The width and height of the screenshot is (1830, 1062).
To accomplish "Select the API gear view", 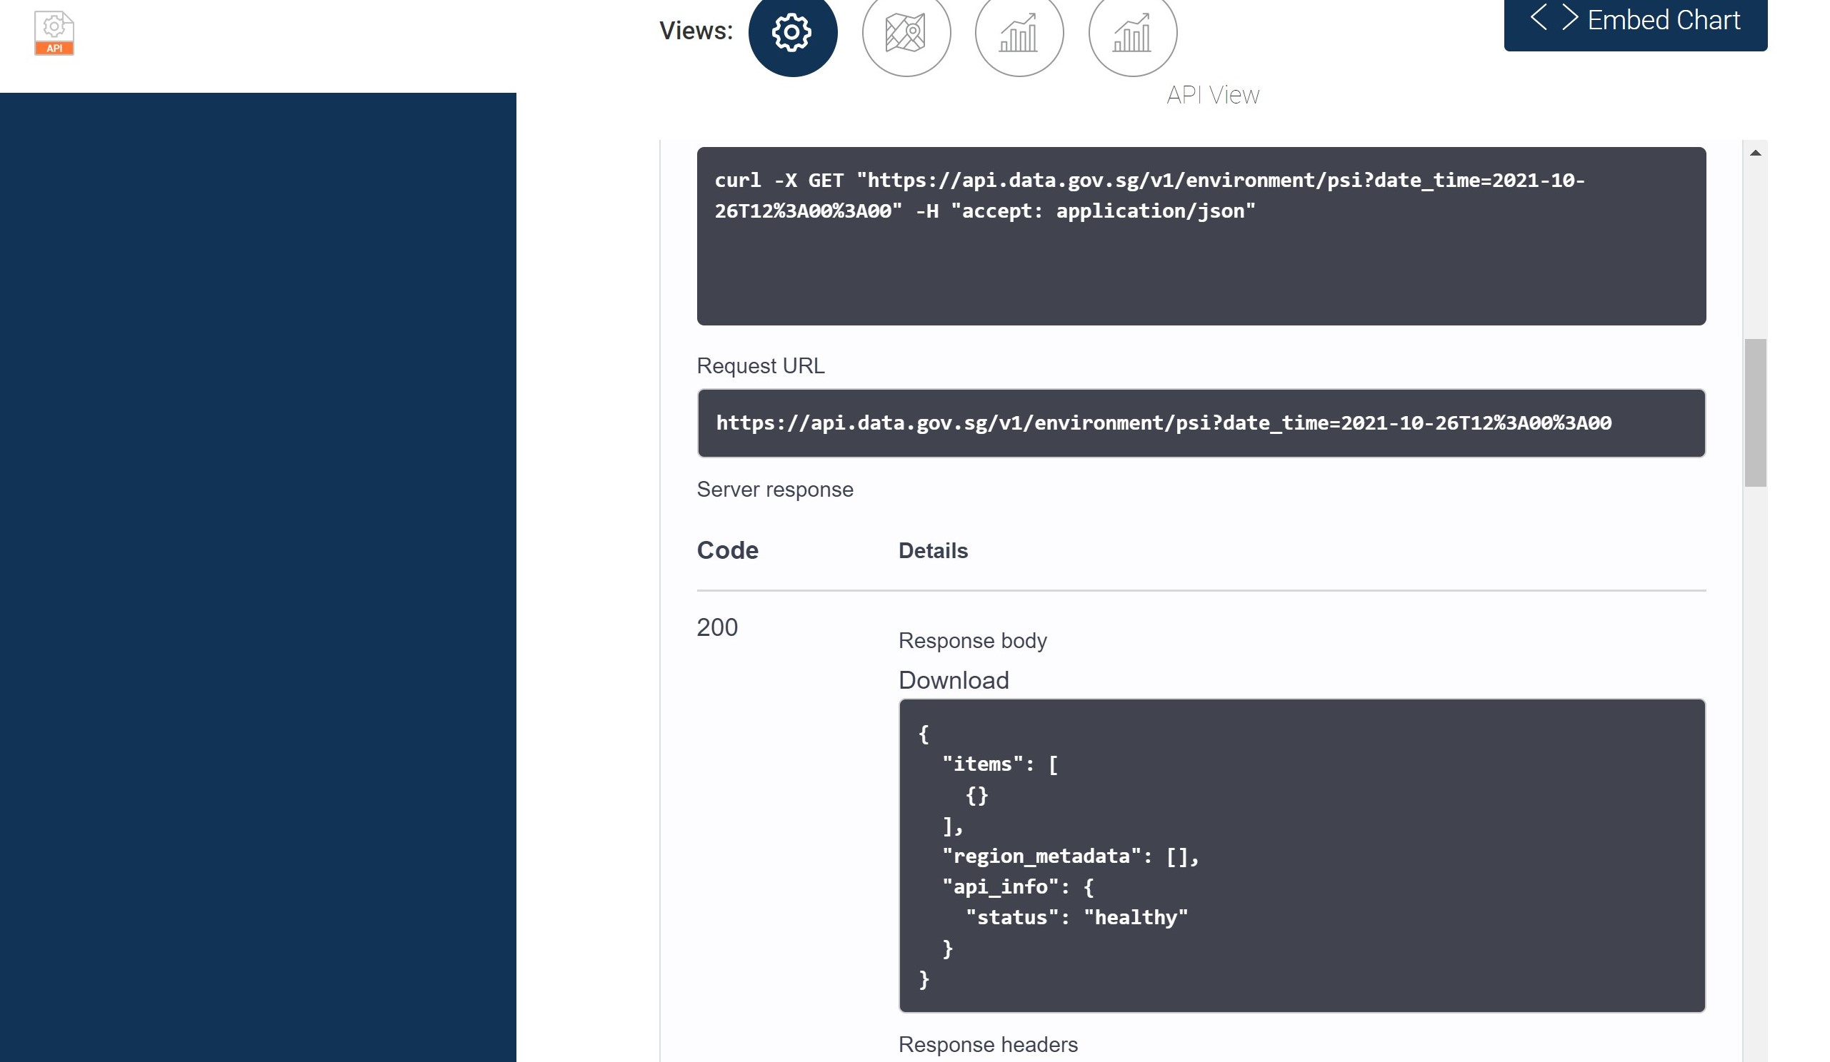I will point(793,34).
